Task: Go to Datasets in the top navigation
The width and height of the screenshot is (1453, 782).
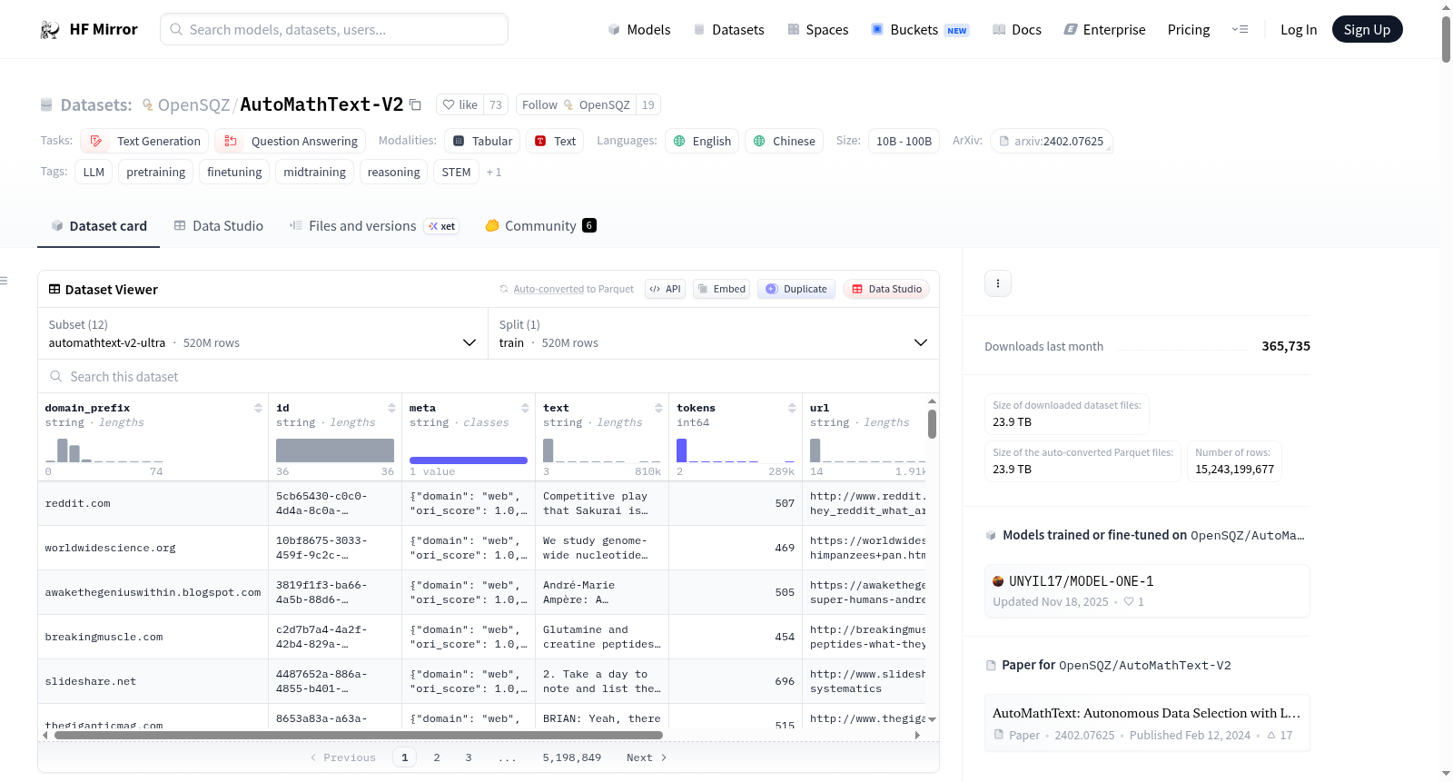Action: (x=729, y=30)
